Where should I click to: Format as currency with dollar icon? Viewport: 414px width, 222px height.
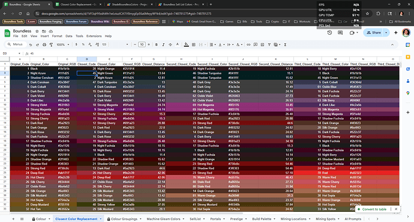click(76, 44)
